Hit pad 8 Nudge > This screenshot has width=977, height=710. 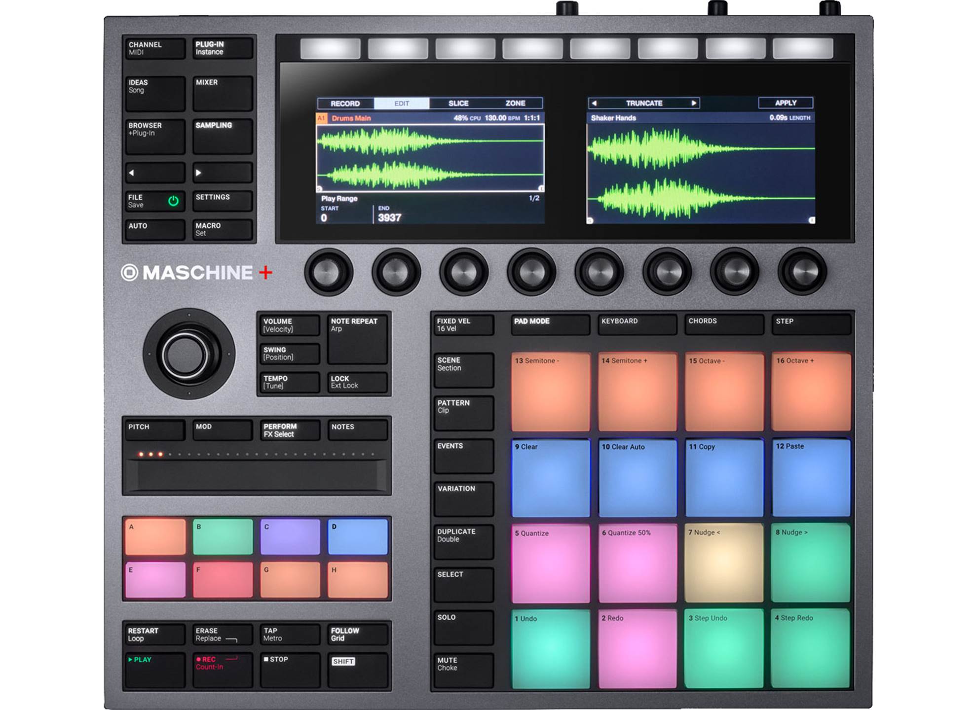[x=811, y=564]
